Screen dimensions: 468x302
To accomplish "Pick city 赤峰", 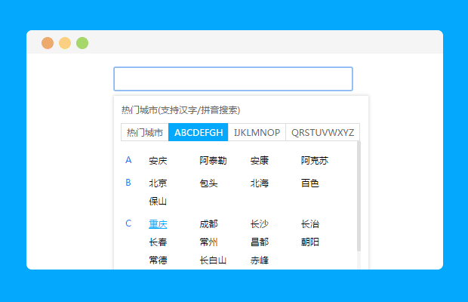I will point(260,260).
